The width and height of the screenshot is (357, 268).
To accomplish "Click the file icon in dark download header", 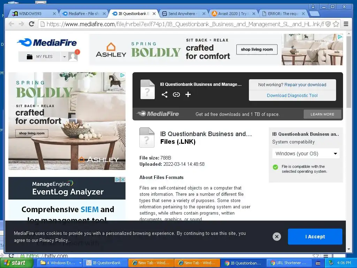I will tap(147, 89).
